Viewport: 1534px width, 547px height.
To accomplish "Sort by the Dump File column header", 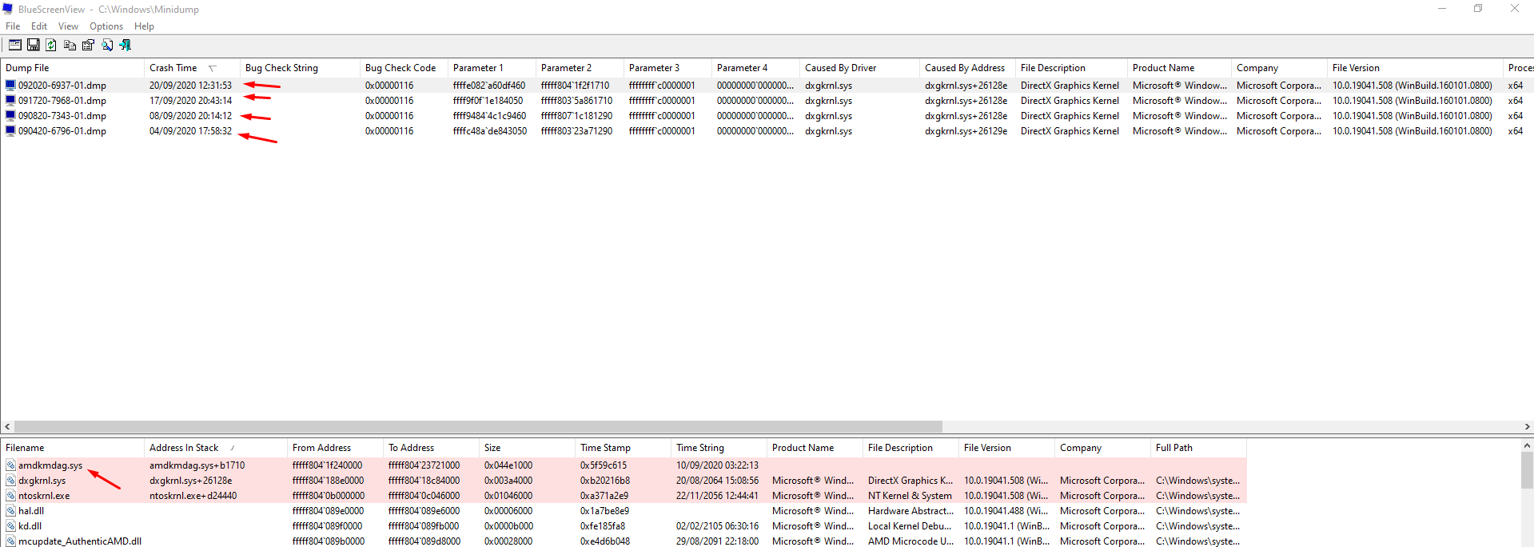I will point(72,68).
